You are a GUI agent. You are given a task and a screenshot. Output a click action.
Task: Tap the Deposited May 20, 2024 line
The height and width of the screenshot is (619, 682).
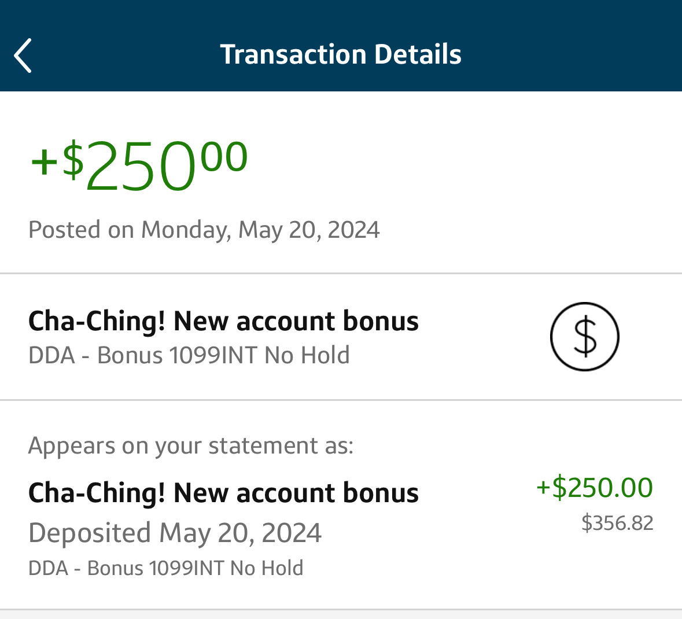click(175, 533)
